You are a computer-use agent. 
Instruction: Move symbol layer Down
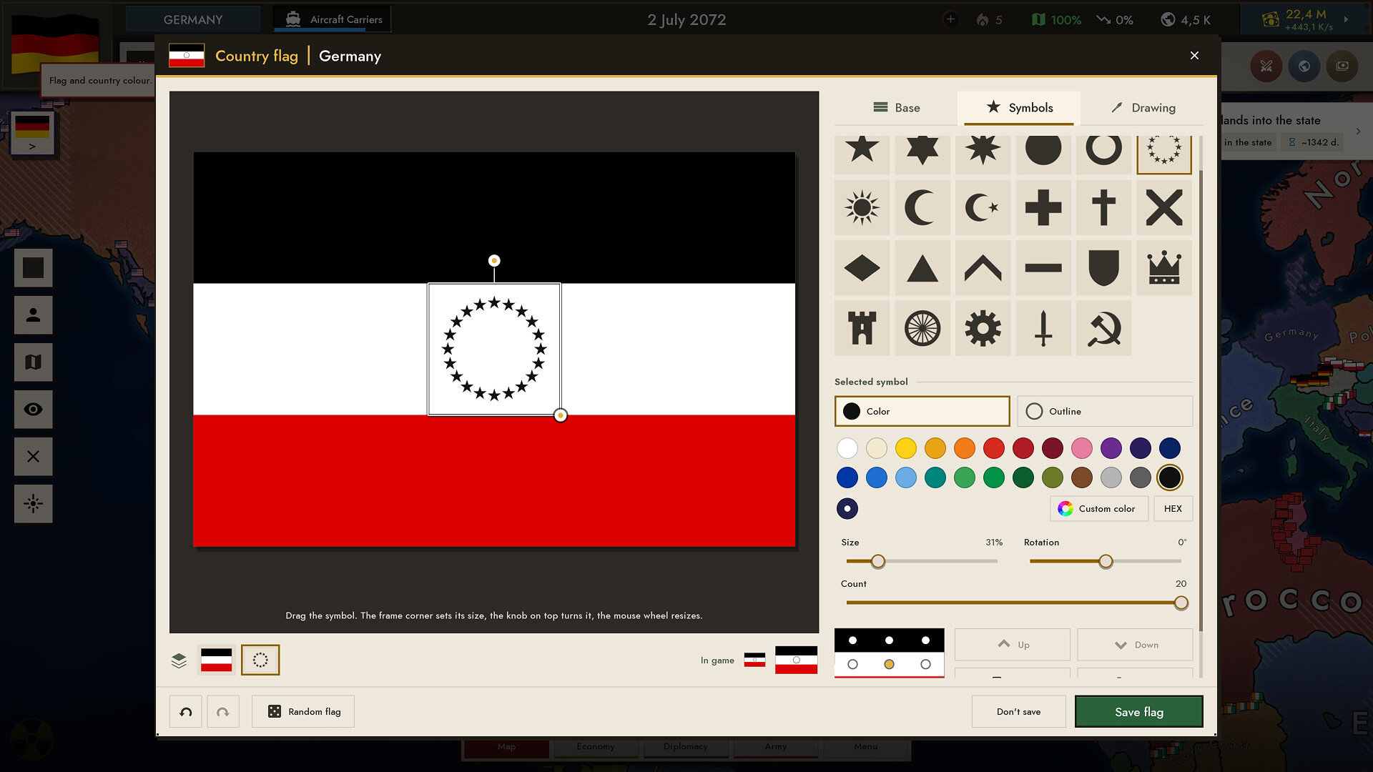[1135, 645]
